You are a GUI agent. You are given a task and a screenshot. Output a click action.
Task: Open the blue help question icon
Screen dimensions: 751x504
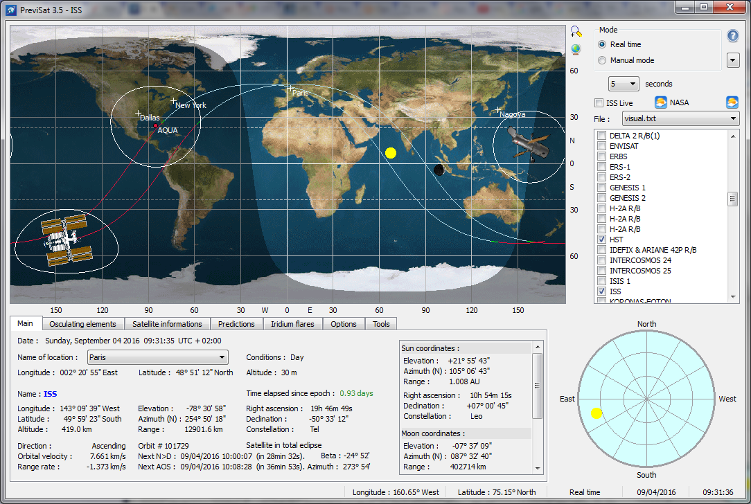(733, 36)
